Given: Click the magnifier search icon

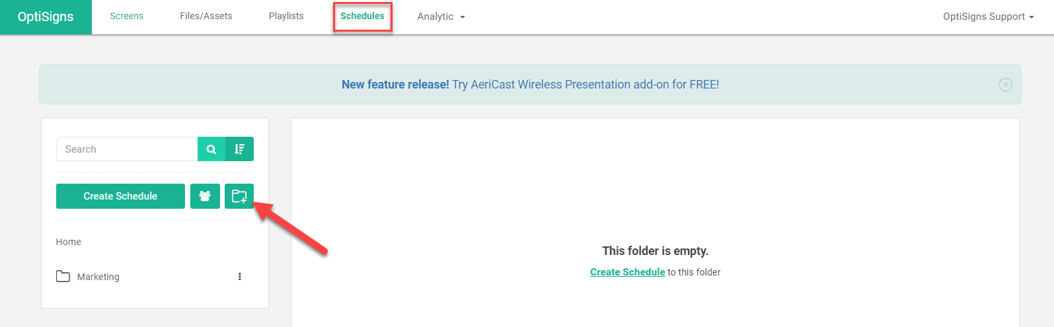Looking at the screenshot, I should click(x=211, y=149).
